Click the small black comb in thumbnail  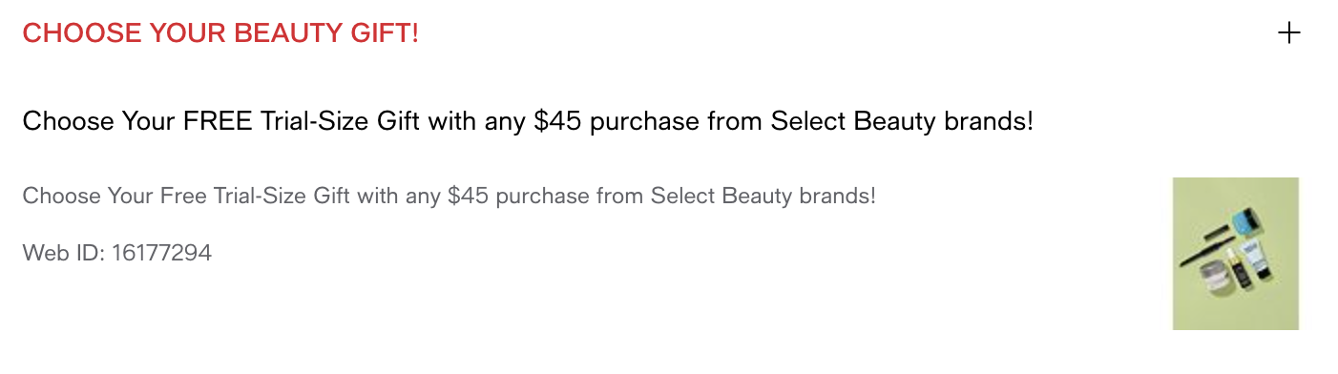point(1215,232)
